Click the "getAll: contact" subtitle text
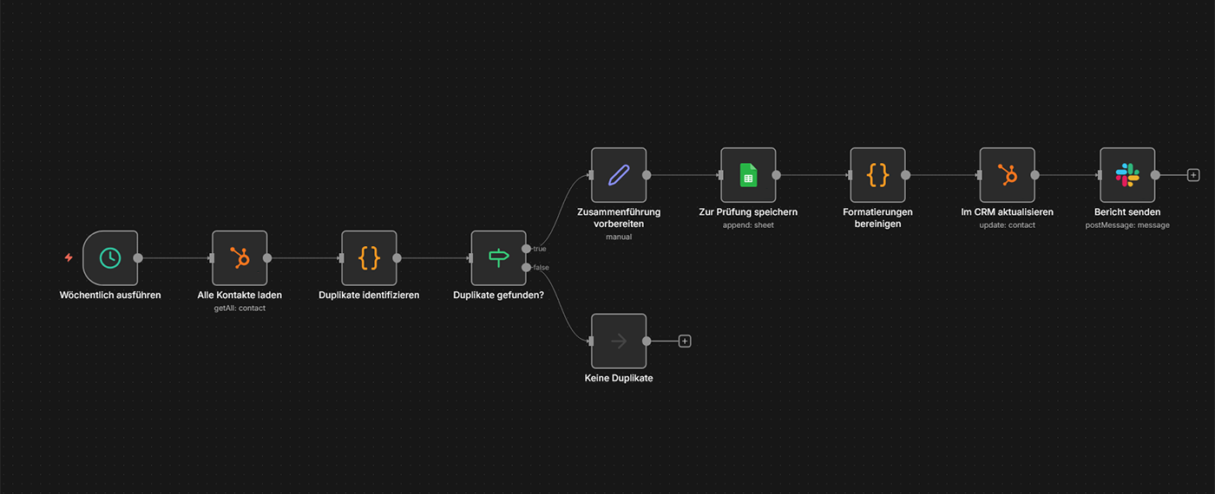 coord(240,308)
